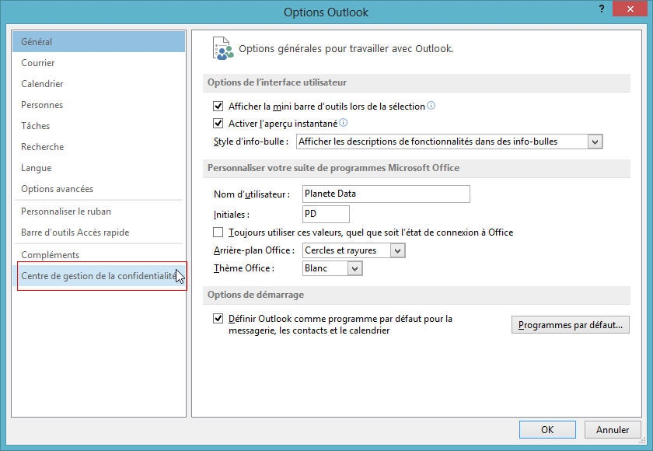Click the Programmes par défaut button
Viewport: 653px width, 451px height.
[570, 325]
